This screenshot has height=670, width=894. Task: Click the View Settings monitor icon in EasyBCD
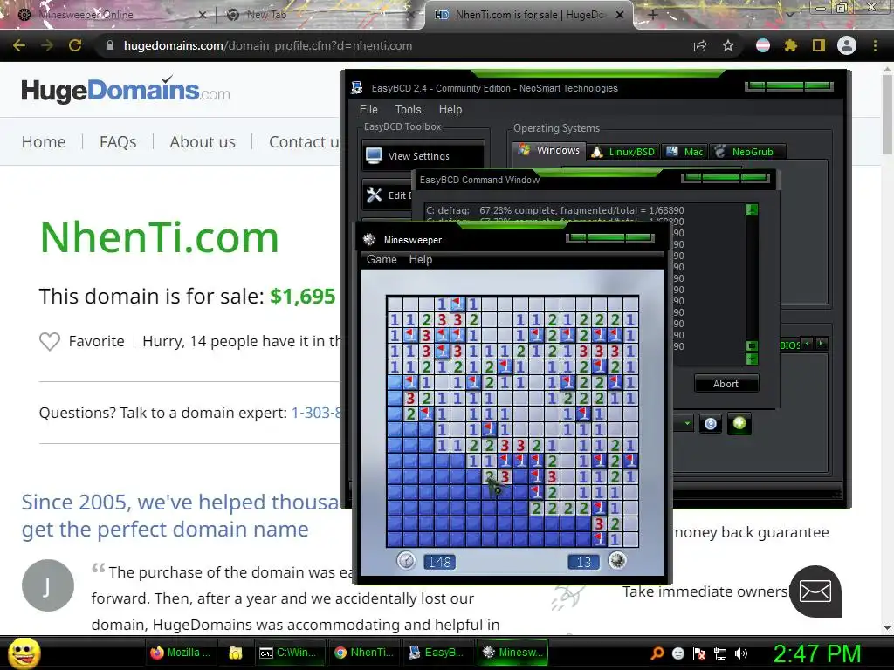pyautogui.click(x=374, y=156)
